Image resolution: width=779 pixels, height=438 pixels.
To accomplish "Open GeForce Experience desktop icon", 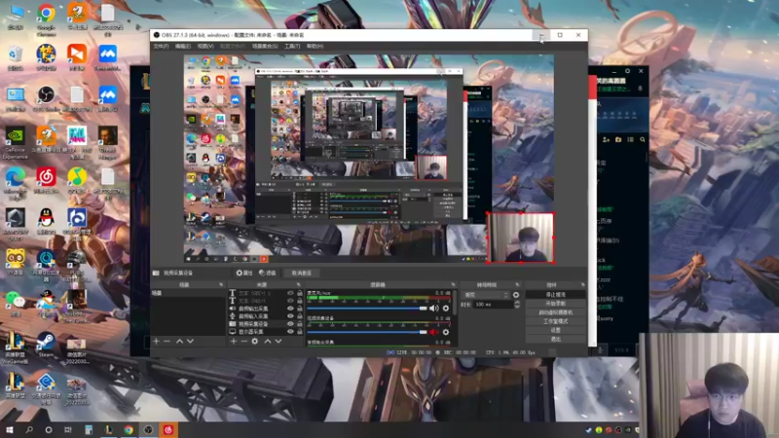I will coord(15,143).
